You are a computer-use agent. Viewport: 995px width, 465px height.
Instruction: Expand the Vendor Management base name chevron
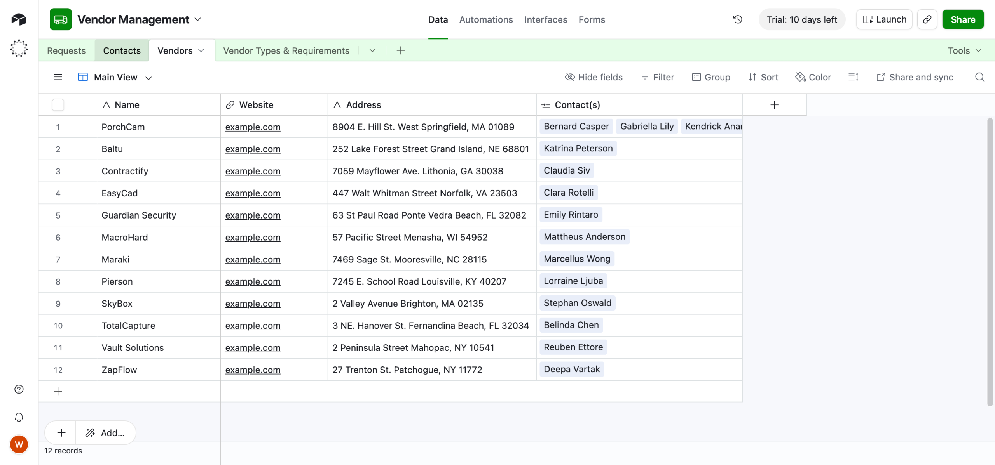198,19
